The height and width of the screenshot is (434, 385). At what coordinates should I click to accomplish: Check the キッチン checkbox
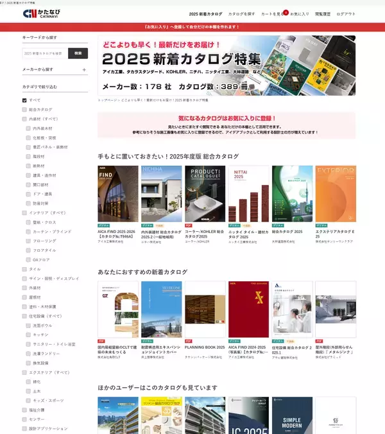tap(28, 335)
